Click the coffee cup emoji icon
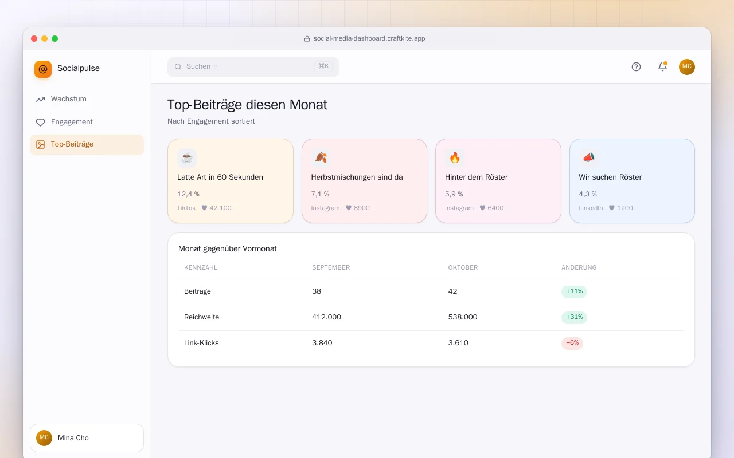Screen dimensions: 734x458 click(187, 157)
